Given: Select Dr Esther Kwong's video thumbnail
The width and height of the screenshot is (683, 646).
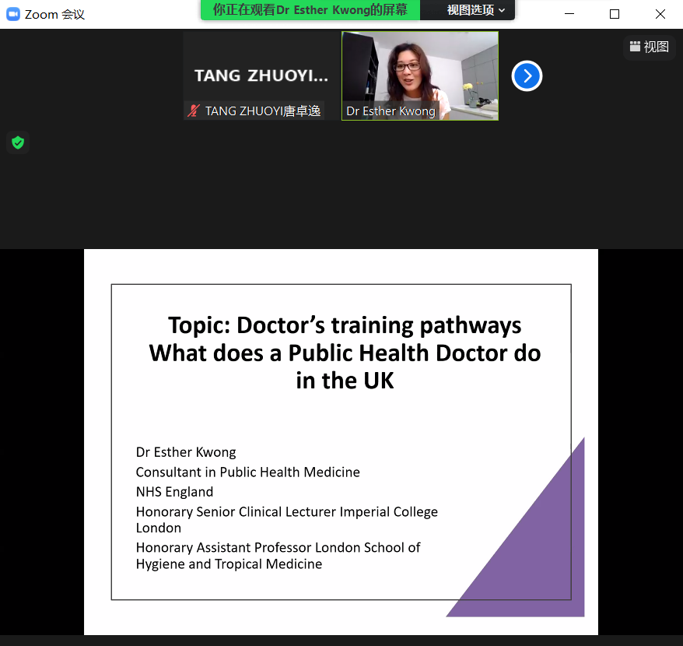Looking at the screenshot, I should 420,75.
